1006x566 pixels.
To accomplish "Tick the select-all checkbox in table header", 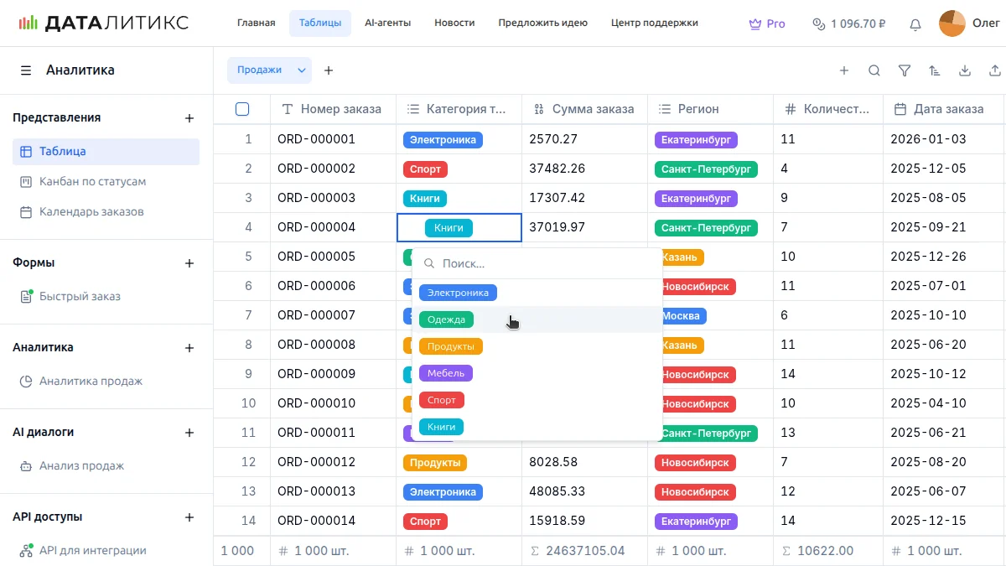I will (x=242, y=109).
